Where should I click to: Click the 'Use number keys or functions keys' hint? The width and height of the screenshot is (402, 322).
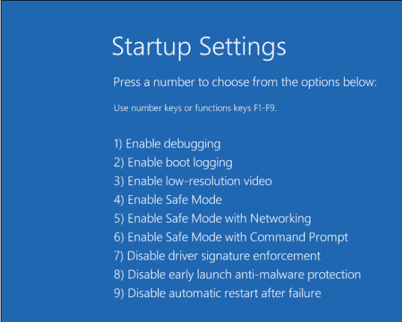pos(195,108)
